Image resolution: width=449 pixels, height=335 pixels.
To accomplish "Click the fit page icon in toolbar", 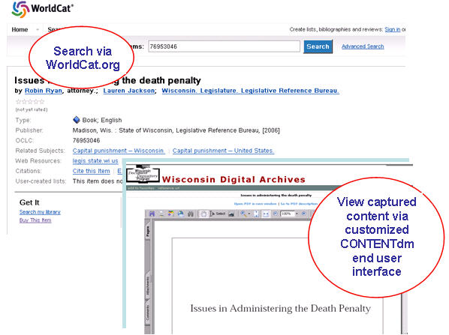I will (256, 214).
